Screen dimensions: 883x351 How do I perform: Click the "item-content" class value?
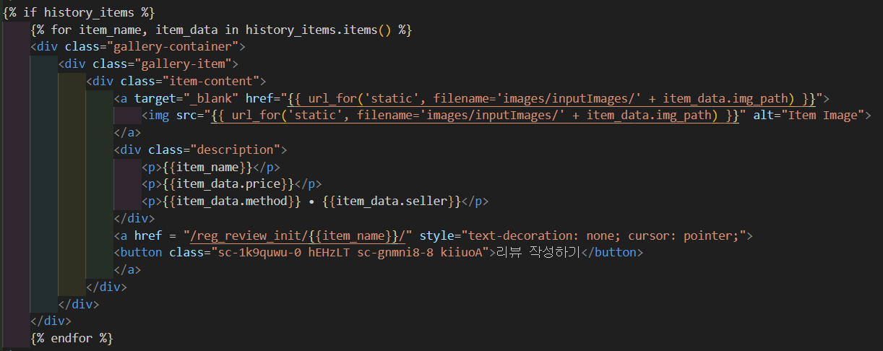point(214,81)
